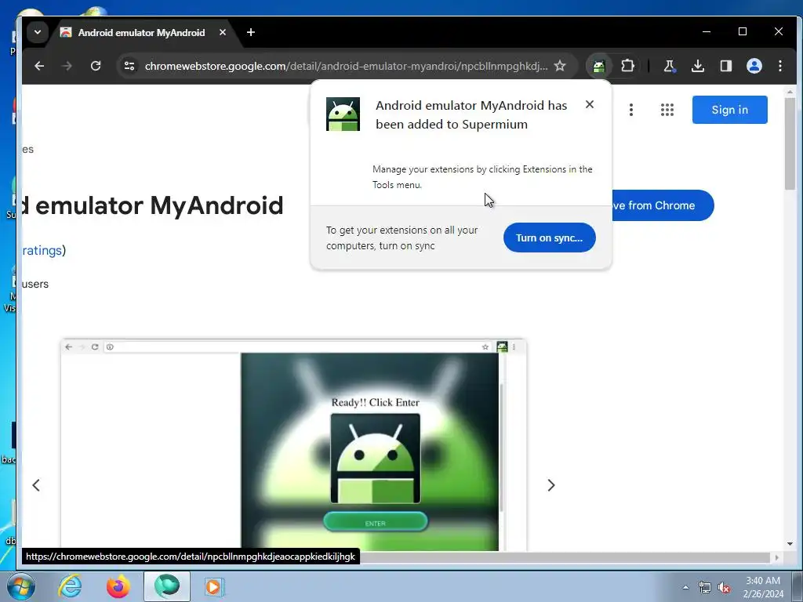This screenshot has height=602, width=803.
Task: Open the browser three-dot main menu
Action: click(780, 66)
